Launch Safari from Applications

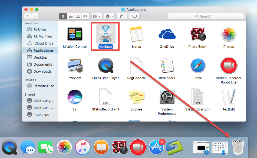point(198,65)
